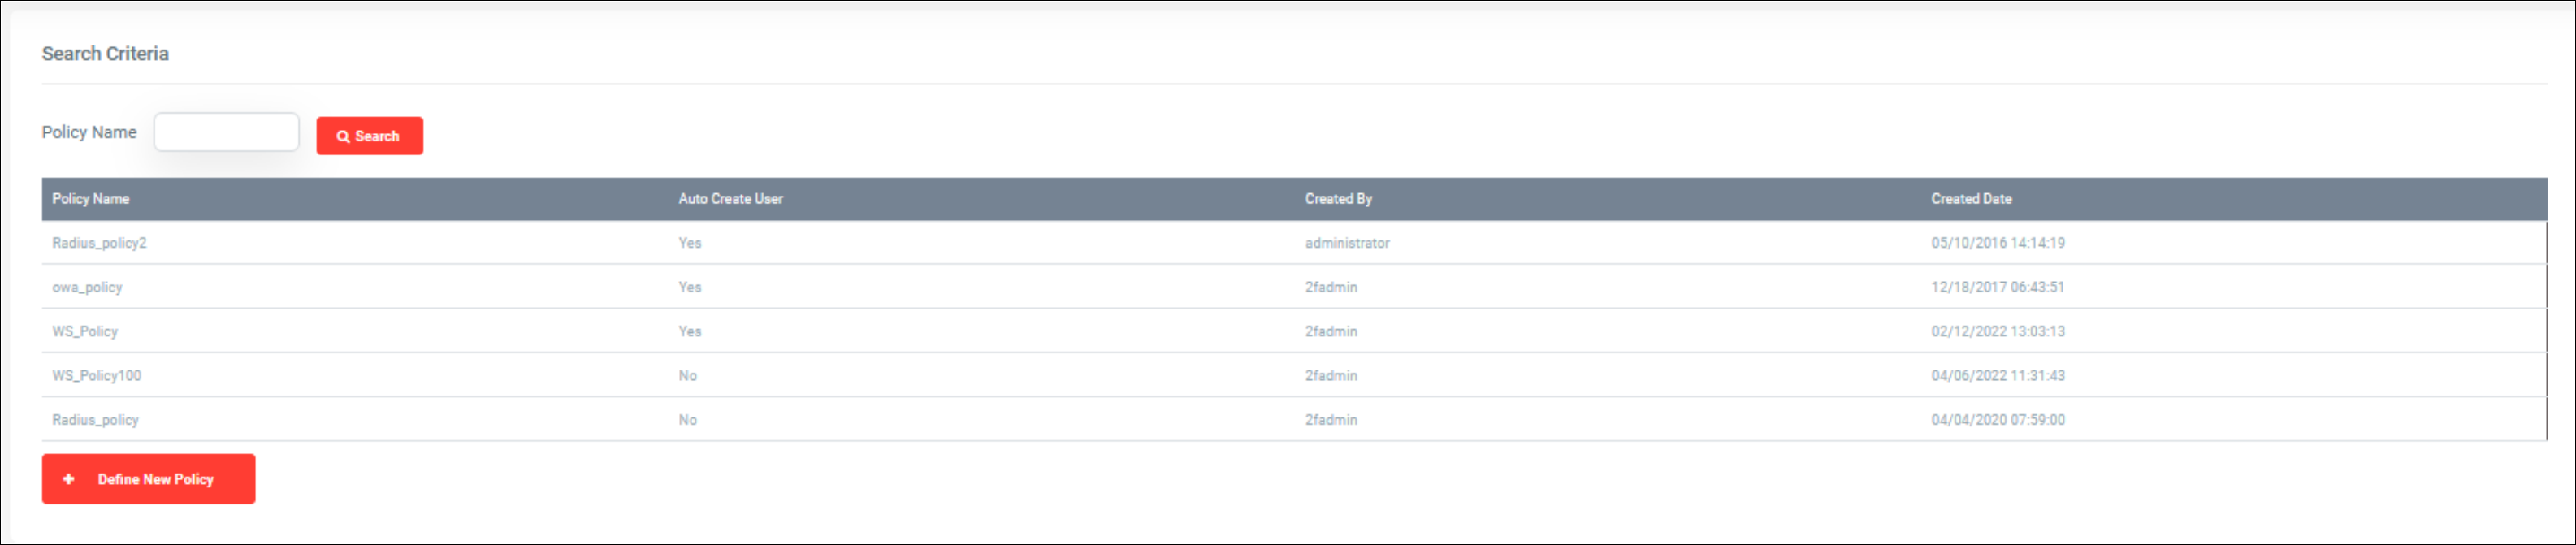Screen dimensions: 2576x545
Task: Click date 05/10/2016 14:14:19 cell
Action: pos(1997,243)
